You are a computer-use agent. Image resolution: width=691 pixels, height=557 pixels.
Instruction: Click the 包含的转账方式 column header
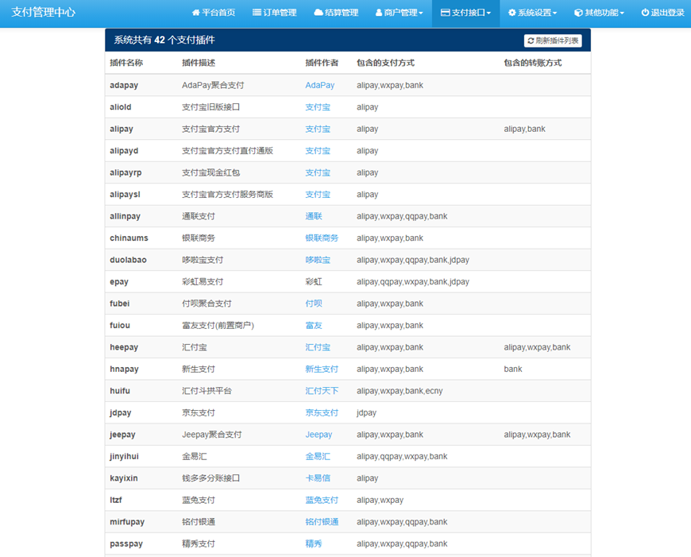533,63
